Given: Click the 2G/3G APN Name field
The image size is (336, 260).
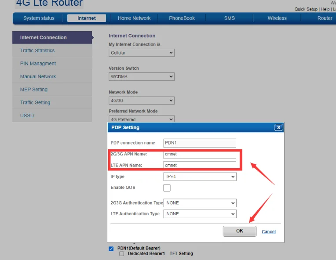Looking at the screenshot, I should click(199, 154).
